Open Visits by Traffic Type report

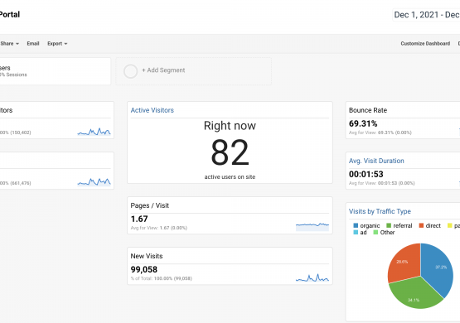click(x=380, y=211)
